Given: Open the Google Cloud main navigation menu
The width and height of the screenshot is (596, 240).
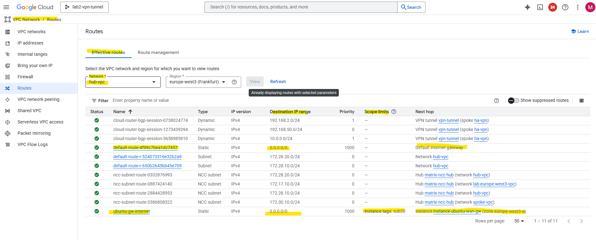Looking at the screenshot, I should tap(6, 7).
